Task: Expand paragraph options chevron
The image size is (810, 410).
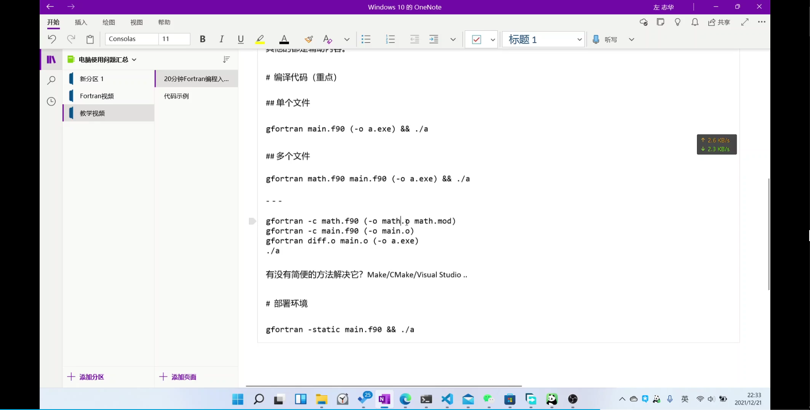Action: (453, 39)
